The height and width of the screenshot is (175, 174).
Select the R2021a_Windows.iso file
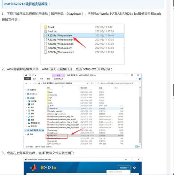coord(84,36)
